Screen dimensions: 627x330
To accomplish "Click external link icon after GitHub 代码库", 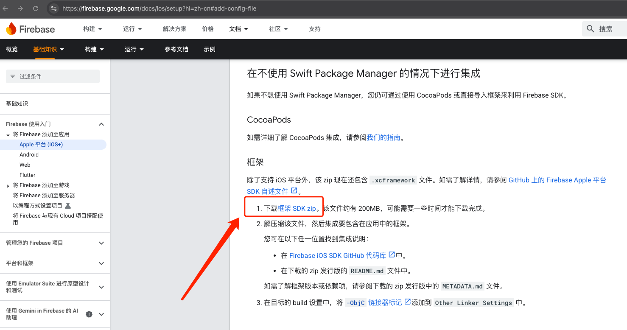I will pyautogui.click(x=392, y=254).
